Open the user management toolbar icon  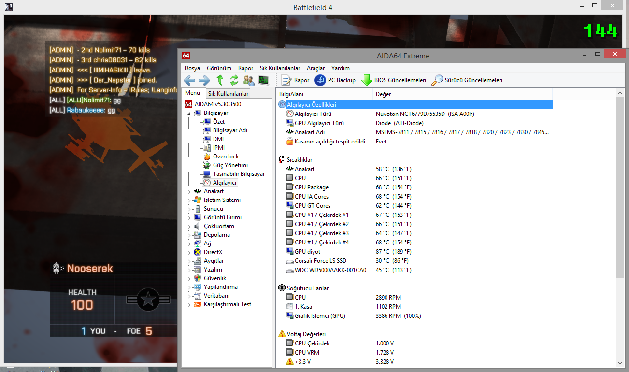pos(249,80)
